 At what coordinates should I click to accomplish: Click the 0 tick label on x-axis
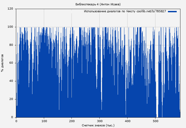click(x=16, y=121)
